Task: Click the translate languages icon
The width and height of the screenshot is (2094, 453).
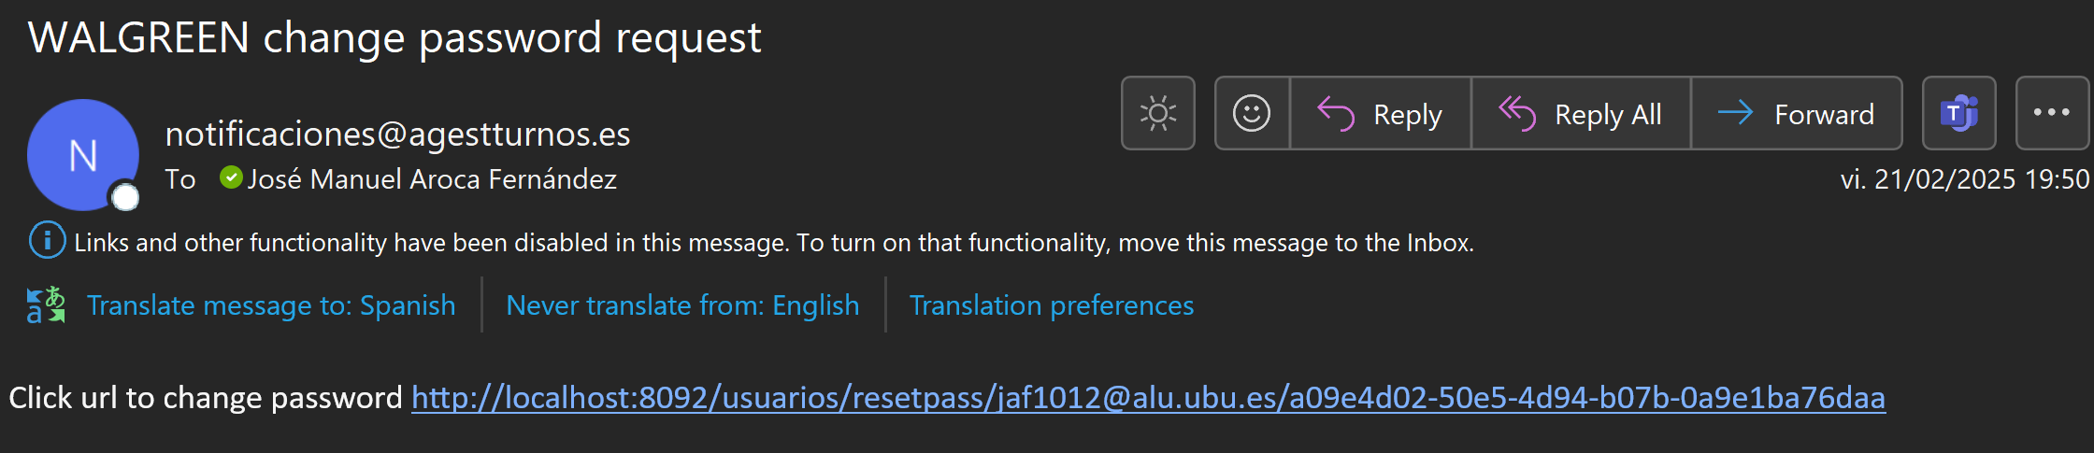Action: coord(46,305)
